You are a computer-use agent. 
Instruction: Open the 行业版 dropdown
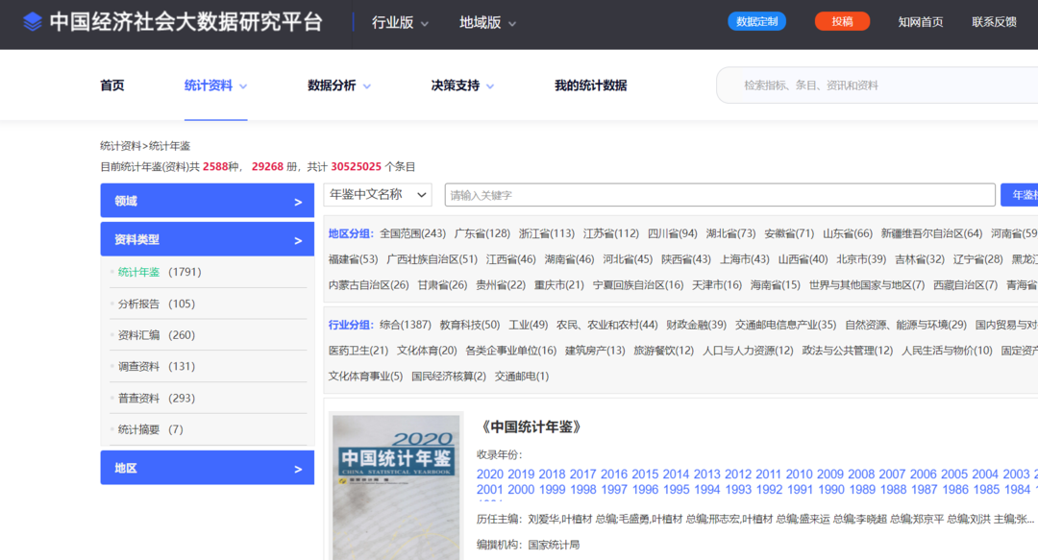tap(400, 22)
